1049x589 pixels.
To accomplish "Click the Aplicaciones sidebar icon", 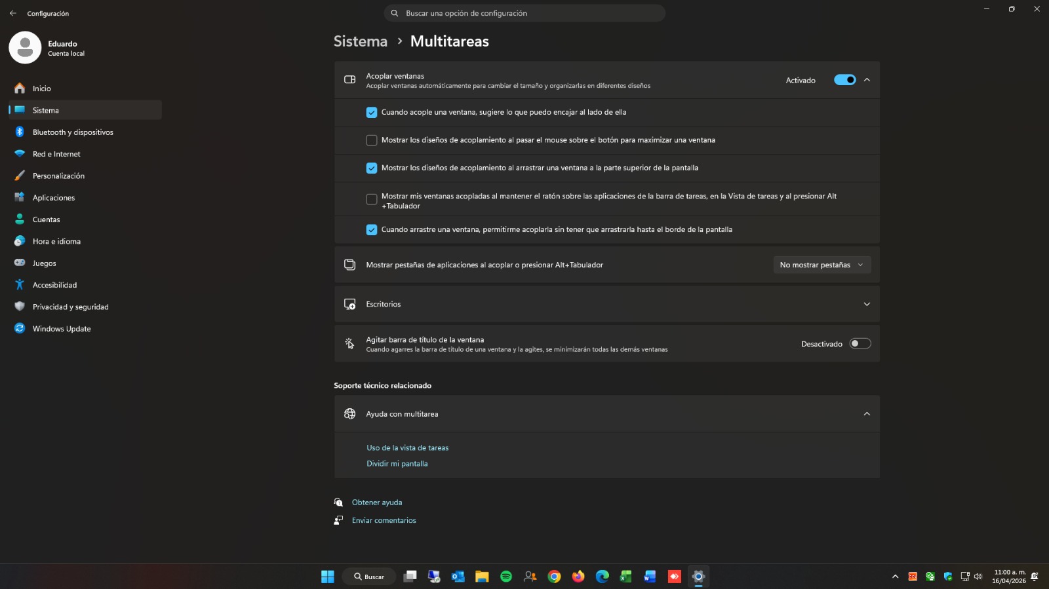I will pos(20,197).
